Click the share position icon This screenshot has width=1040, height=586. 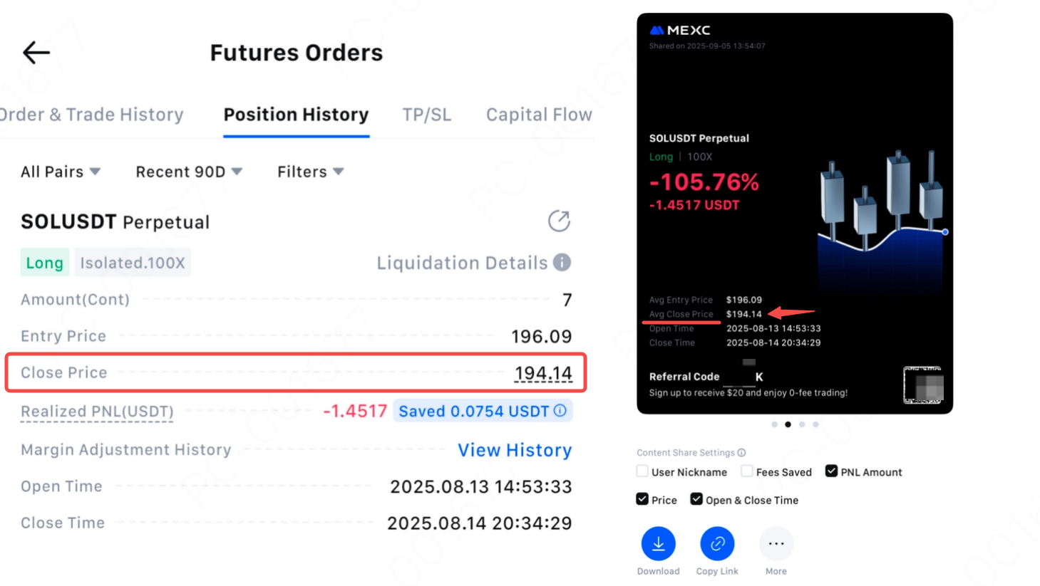coord(559,221)
